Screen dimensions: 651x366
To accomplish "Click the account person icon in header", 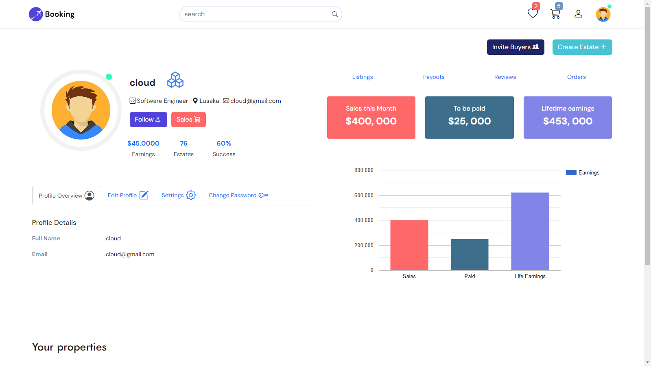I will coord(579,14).
